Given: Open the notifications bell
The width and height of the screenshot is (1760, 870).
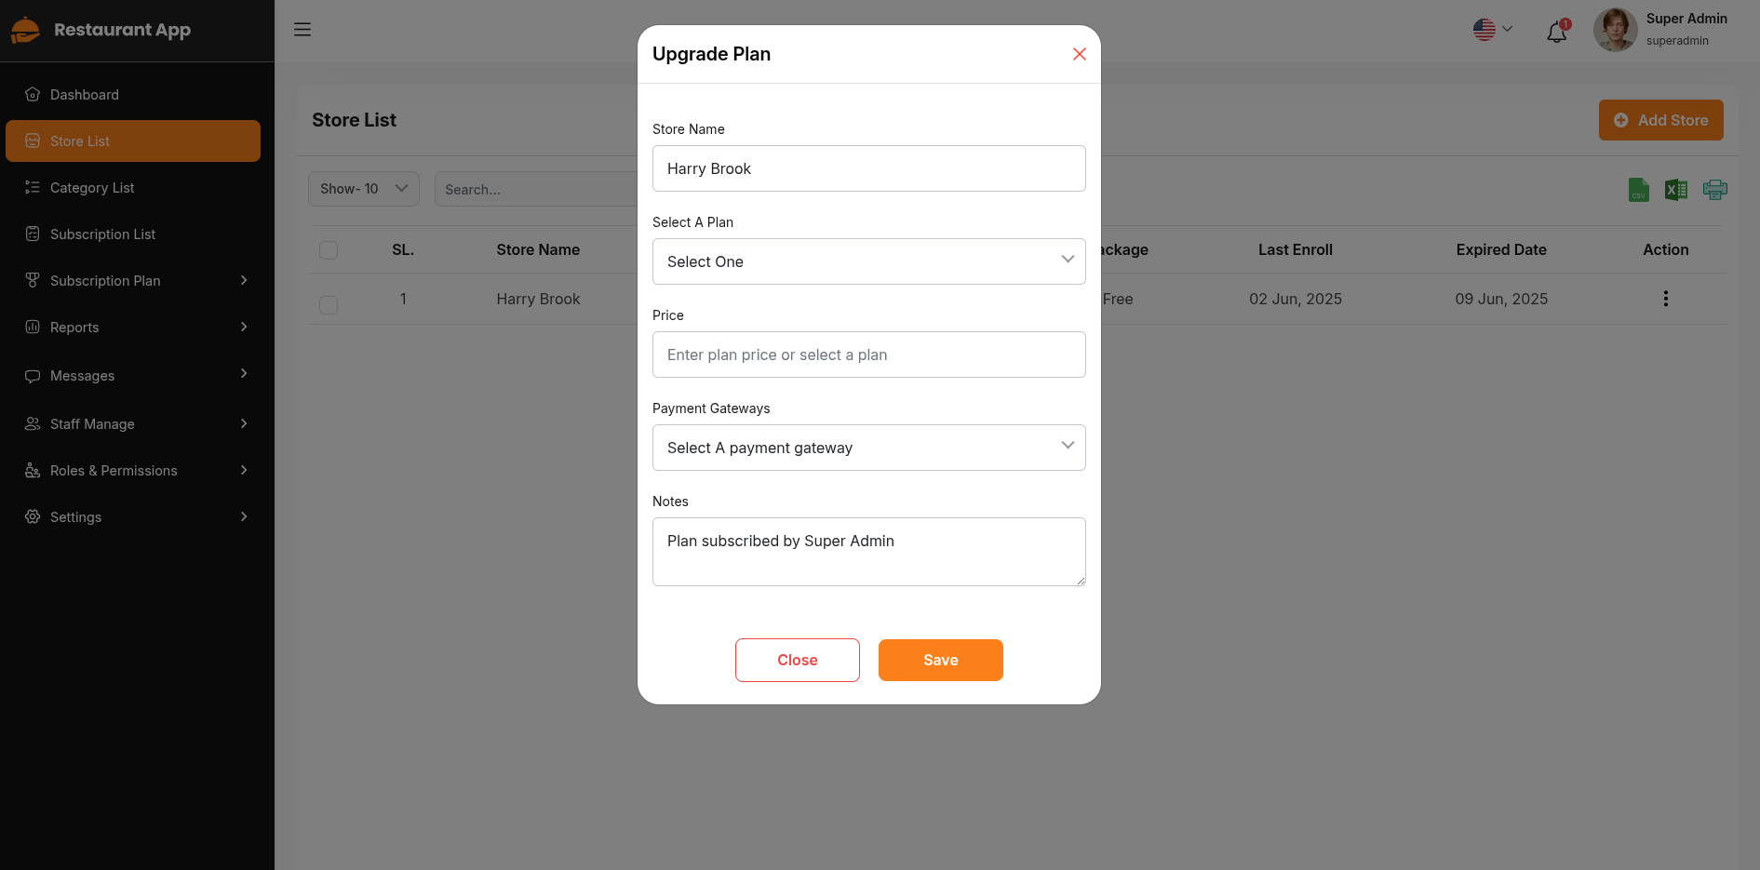Looking at the screenshot, I should click(x=1557, y=32).
